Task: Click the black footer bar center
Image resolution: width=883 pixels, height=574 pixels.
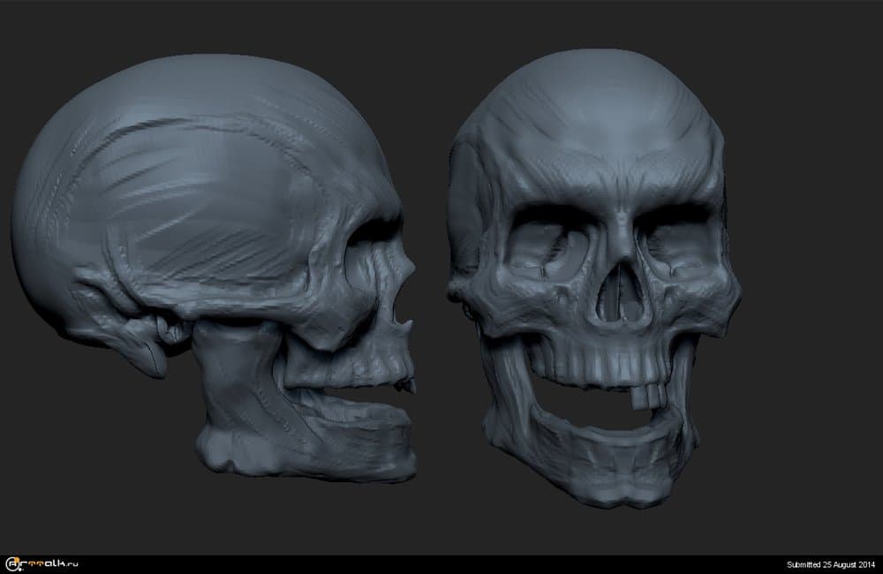Action: [x=441, y=564]
